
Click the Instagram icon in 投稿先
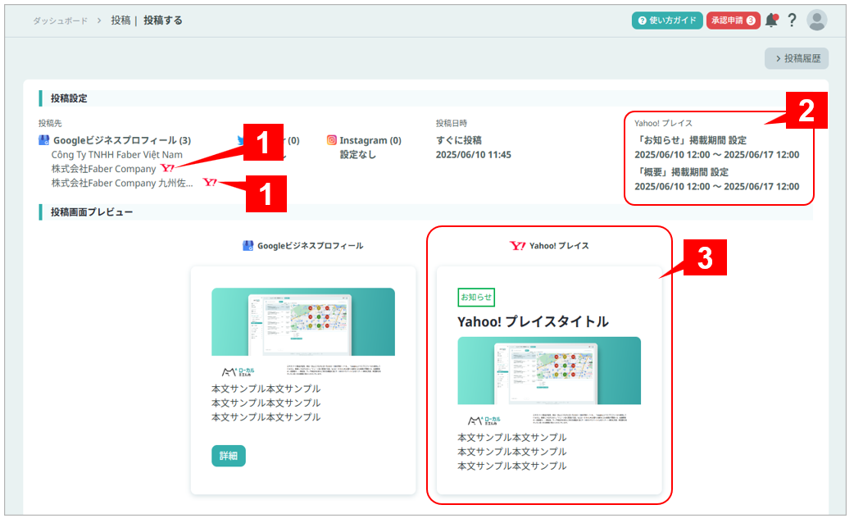[x=331, y=140]
